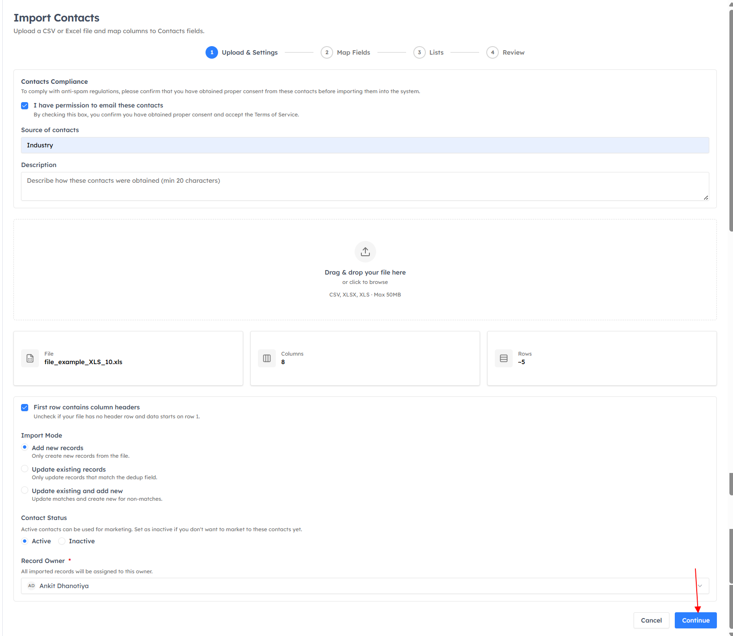The height and width of the screenshot is (636, 733).
Task: Set contact status to Active
Action: (25, 541)
